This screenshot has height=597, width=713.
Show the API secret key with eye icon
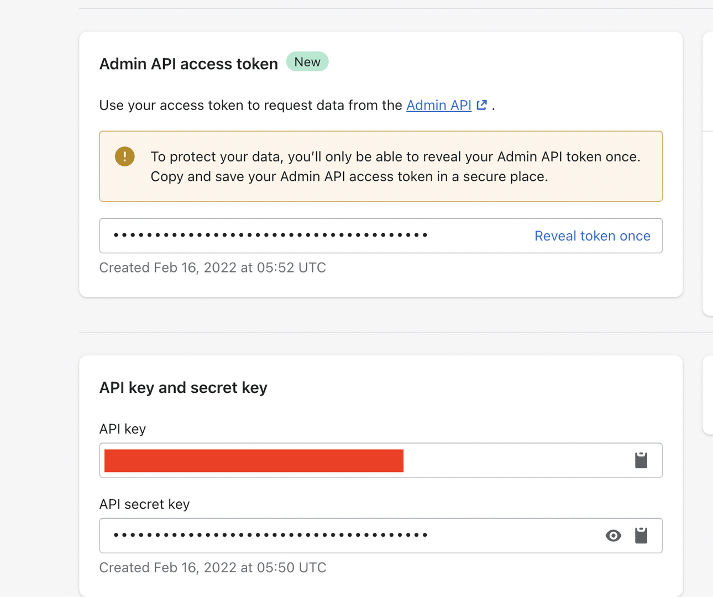(613, 535)
